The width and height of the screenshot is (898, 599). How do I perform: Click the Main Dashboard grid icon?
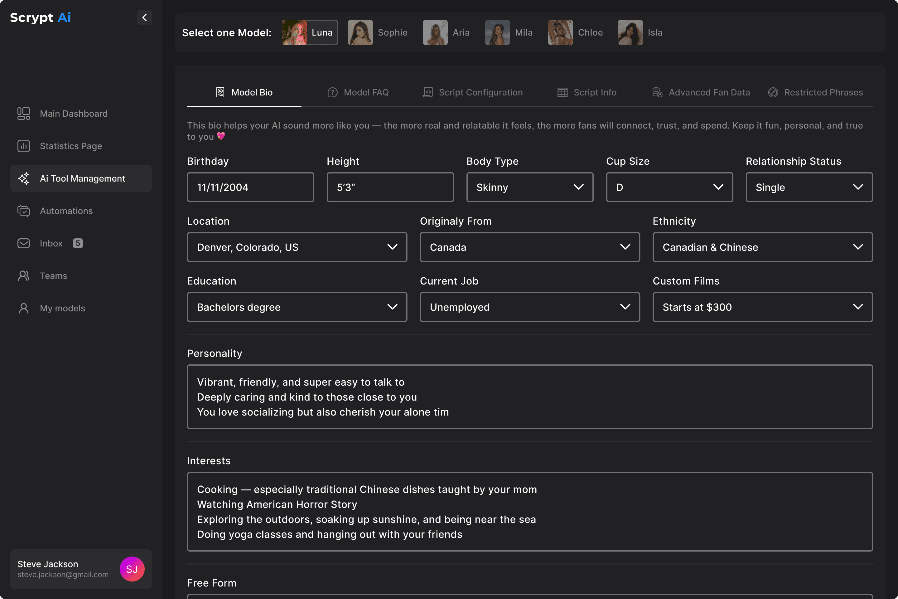point(24,114)
